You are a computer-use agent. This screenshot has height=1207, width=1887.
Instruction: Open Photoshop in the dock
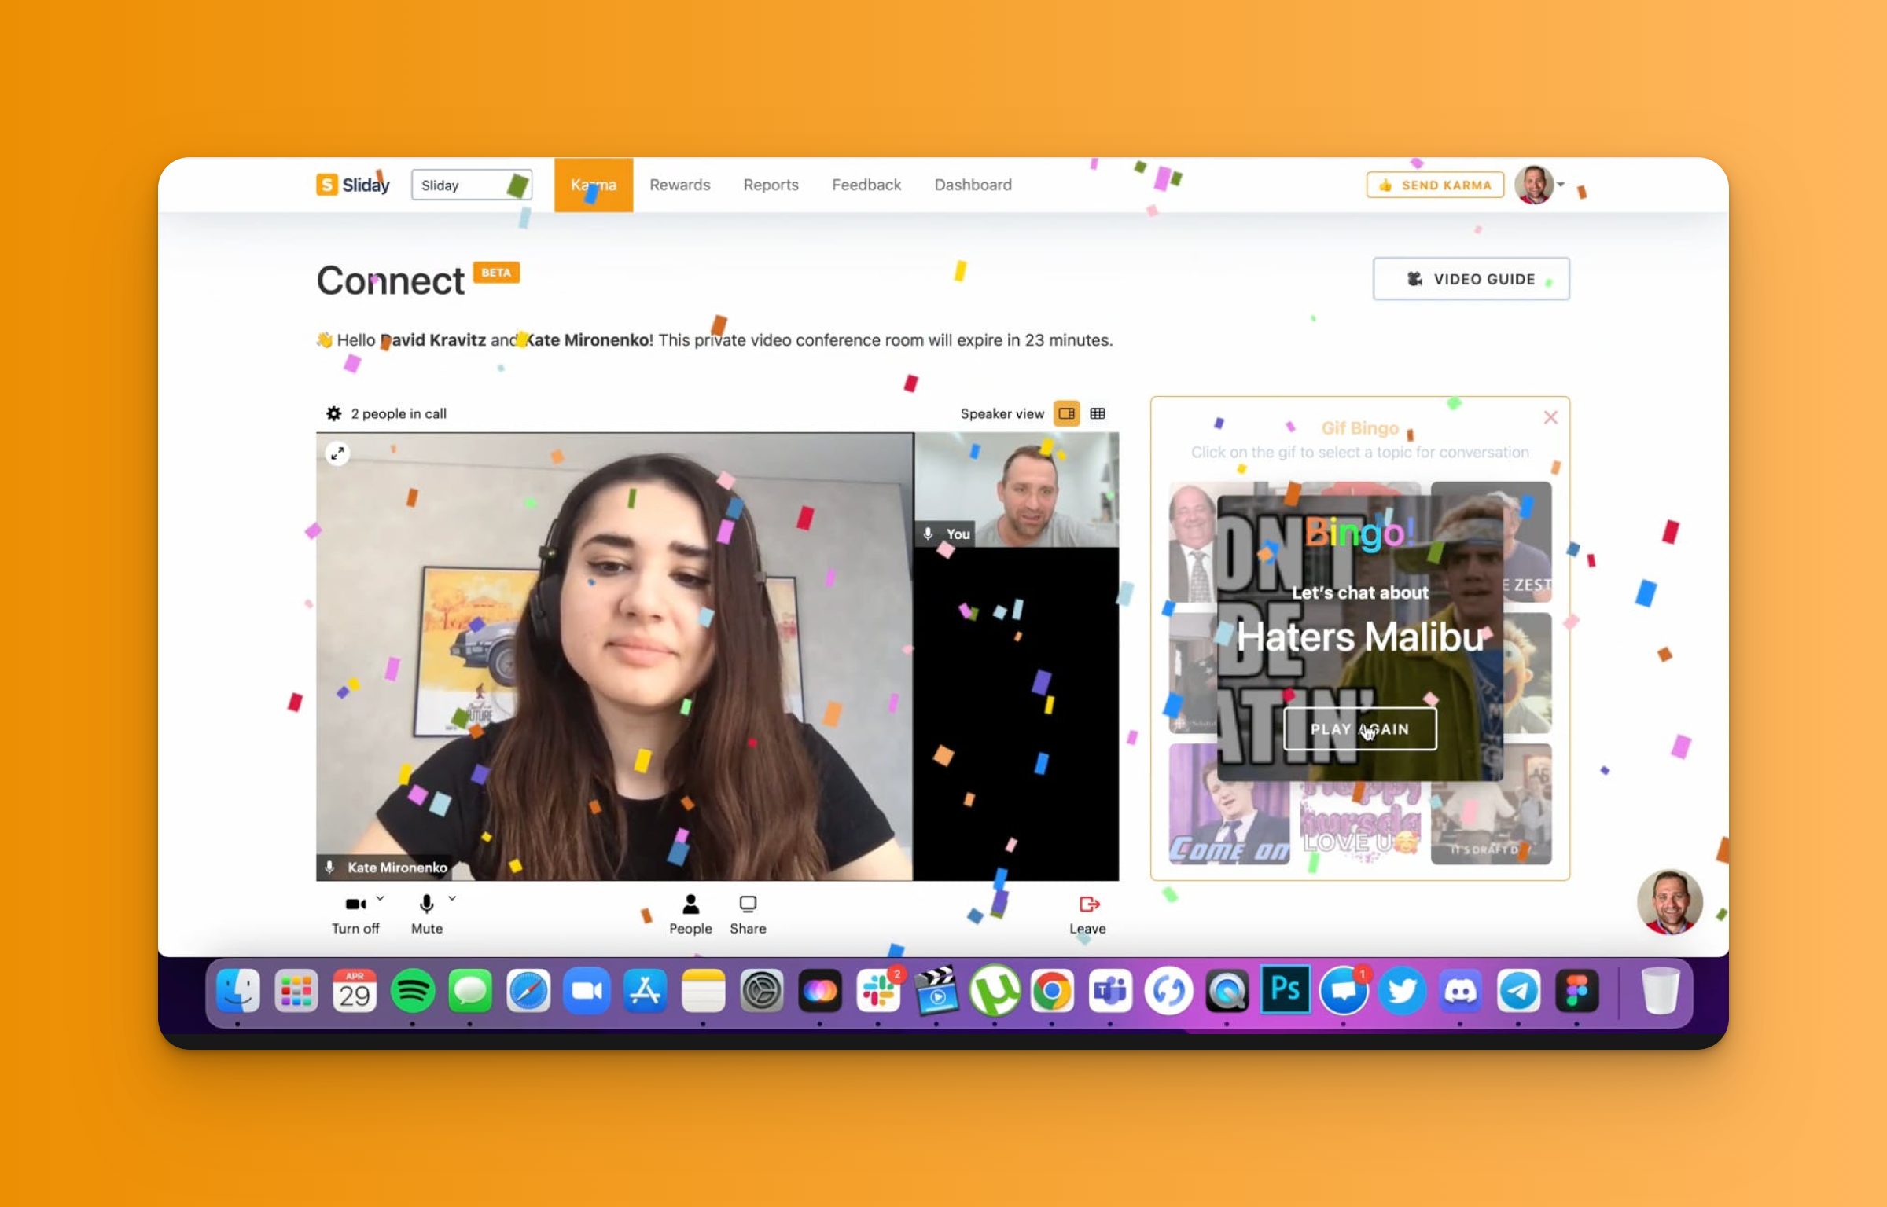pyautogui.click(x=1285, y=990)
